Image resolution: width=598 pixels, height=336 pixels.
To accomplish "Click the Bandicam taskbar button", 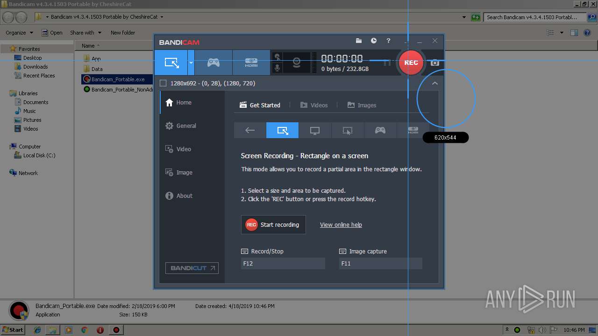I will [116, 330].
